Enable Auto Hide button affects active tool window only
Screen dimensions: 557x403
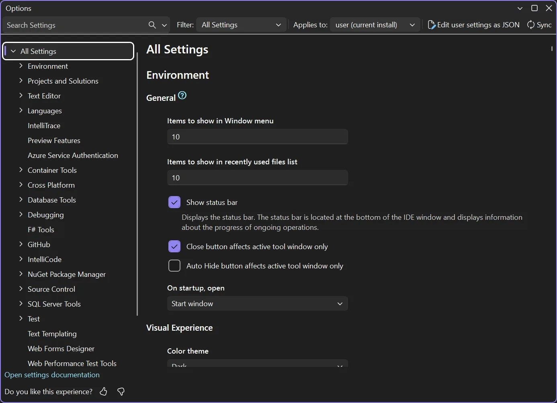tap(174, 266)
